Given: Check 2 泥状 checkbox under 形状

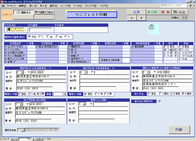Looking at the screenshot, I should [x=165, y=53].
